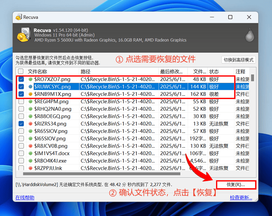
Task: Check the $R8JCV0B.png checkbox
Action: (21, 146)
